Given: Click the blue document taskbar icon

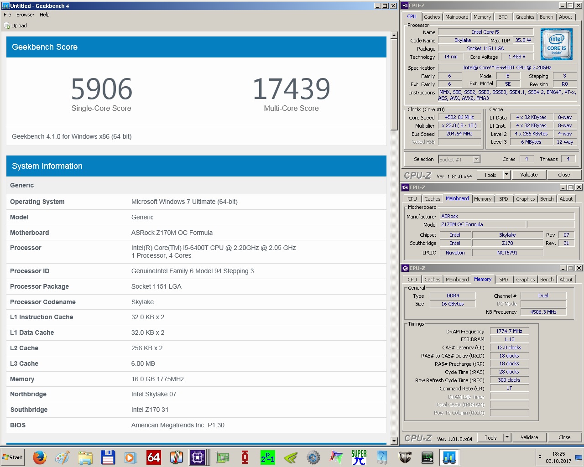Looking at the screenshot, I should tap(382, 457).
